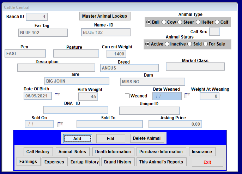Click the Edit button
This screenshot has height=174, width=242.
pyautogui.click(x=111, y=138)
